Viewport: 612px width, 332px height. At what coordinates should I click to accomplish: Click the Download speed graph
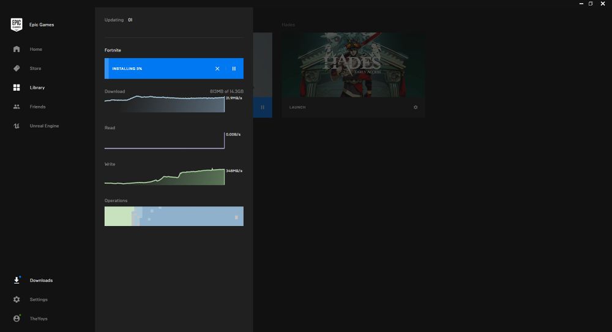tap(164, 104)
